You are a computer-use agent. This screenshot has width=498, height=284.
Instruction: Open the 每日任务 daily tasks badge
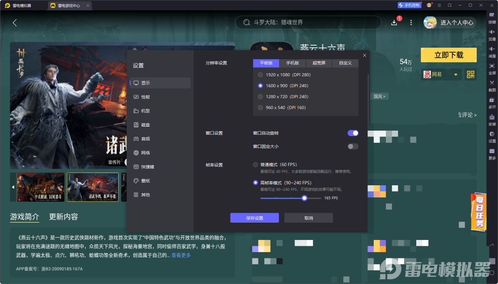pyautogui.click(x=479, y=211)
